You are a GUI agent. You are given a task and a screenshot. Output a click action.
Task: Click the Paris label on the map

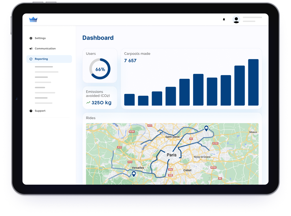pos(171,155)
